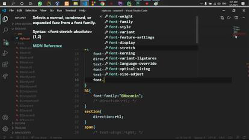Open the Explorer view in activity bar
The height and width of the screenshot is (140, 249).
pos(5,19)
